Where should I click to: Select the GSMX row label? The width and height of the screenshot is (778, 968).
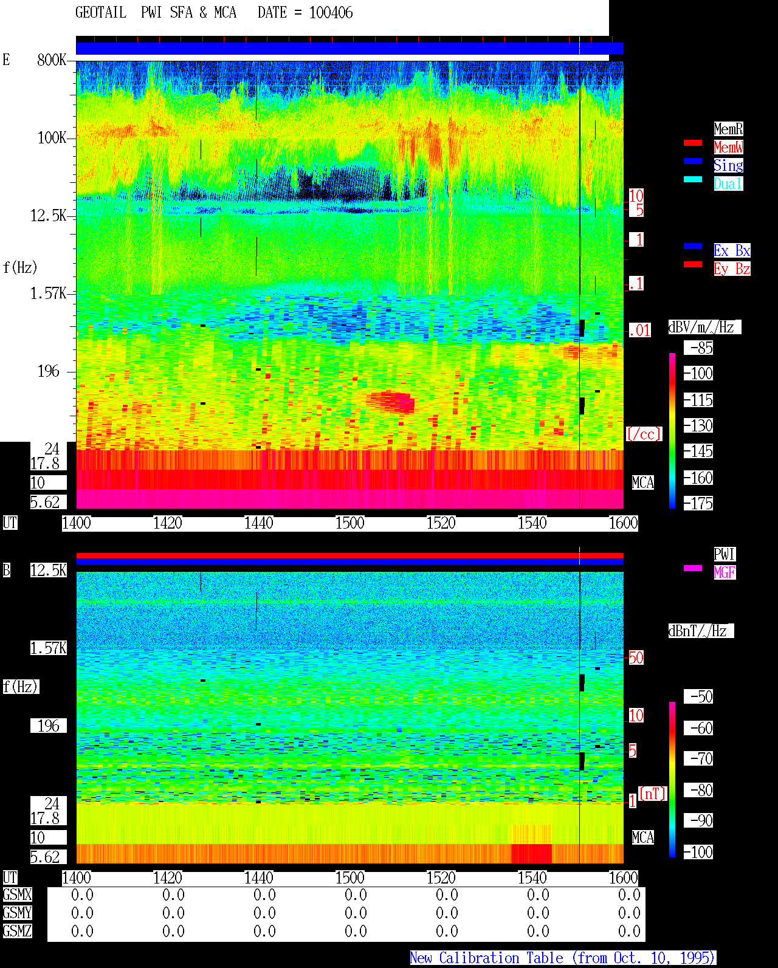(17, 894)
